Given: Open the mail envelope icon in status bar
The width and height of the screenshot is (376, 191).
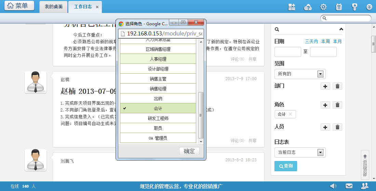Looking at the screenshot, I should click(349, 186).
